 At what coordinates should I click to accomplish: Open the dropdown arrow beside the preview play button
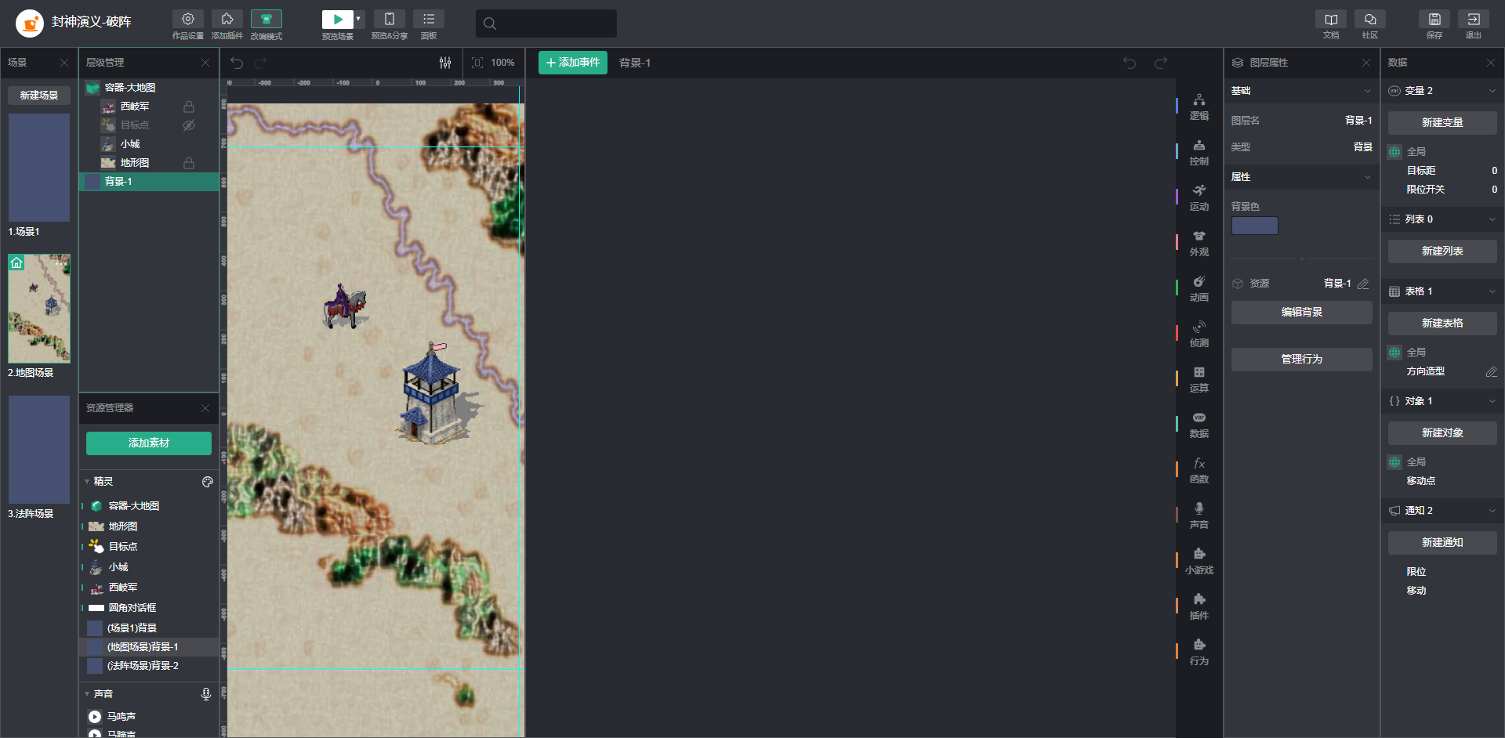pos(359,20)
